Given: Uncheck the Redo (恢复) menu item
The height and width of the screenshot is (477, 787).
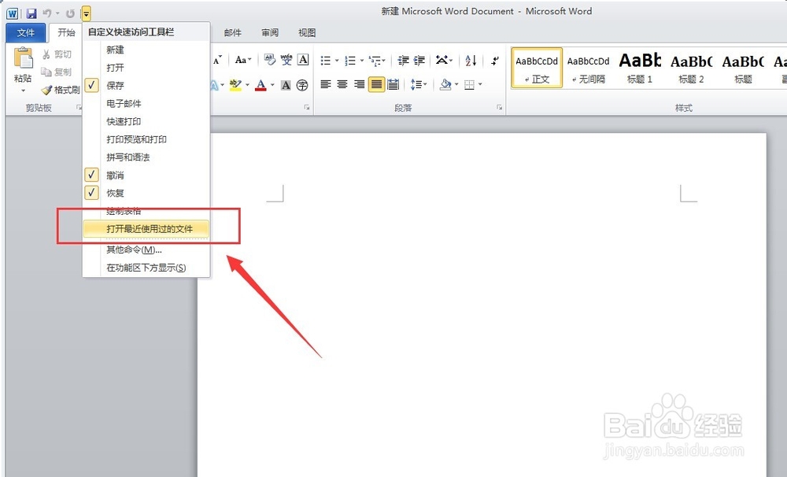Looking at the screenshot, I should point(146,193).
